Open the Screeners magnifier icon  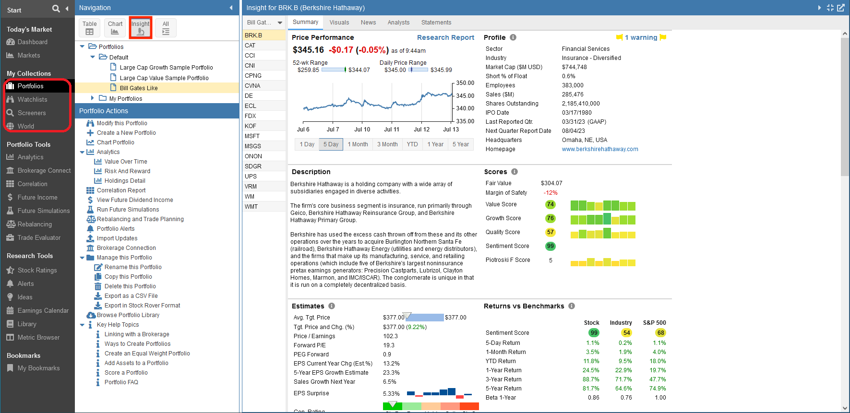[x=10, y=113]
